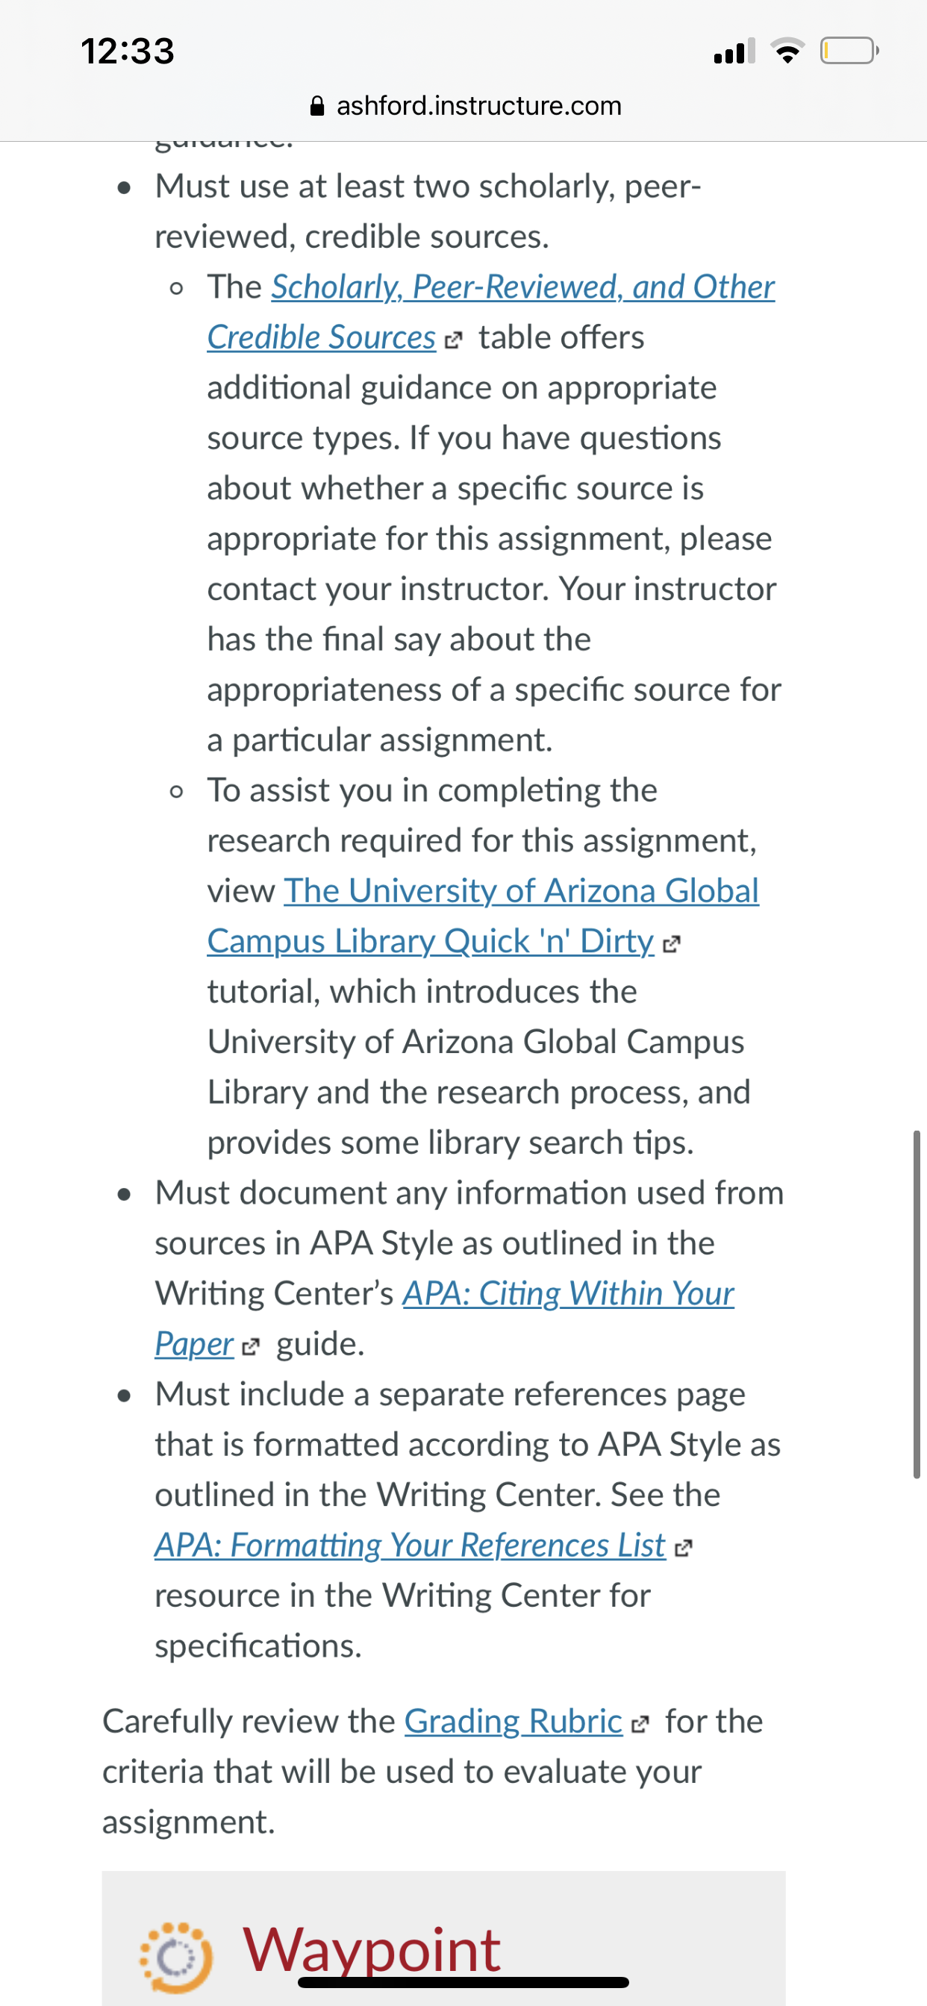Click external link icon next to Paper

point(250,1347)
